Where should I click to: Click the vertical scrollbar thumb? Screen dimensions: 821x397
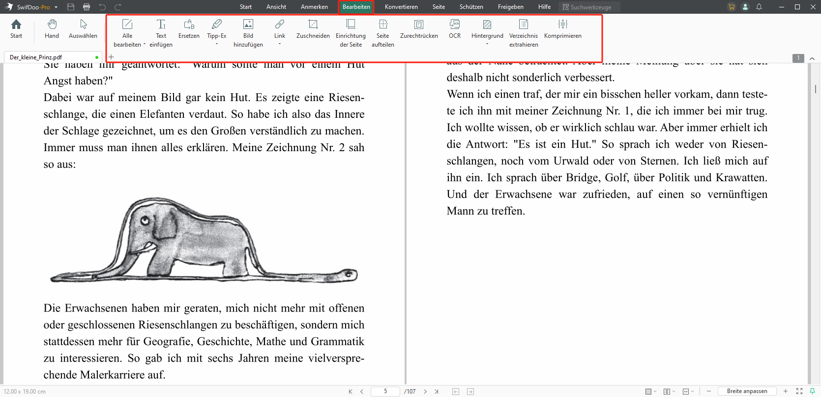click(x=816, y=89)
